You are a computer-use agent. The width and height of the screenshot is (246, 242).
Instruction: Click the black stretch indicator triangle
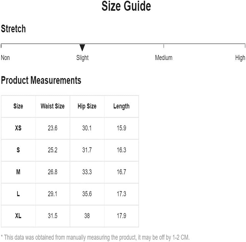click(82, 48)
